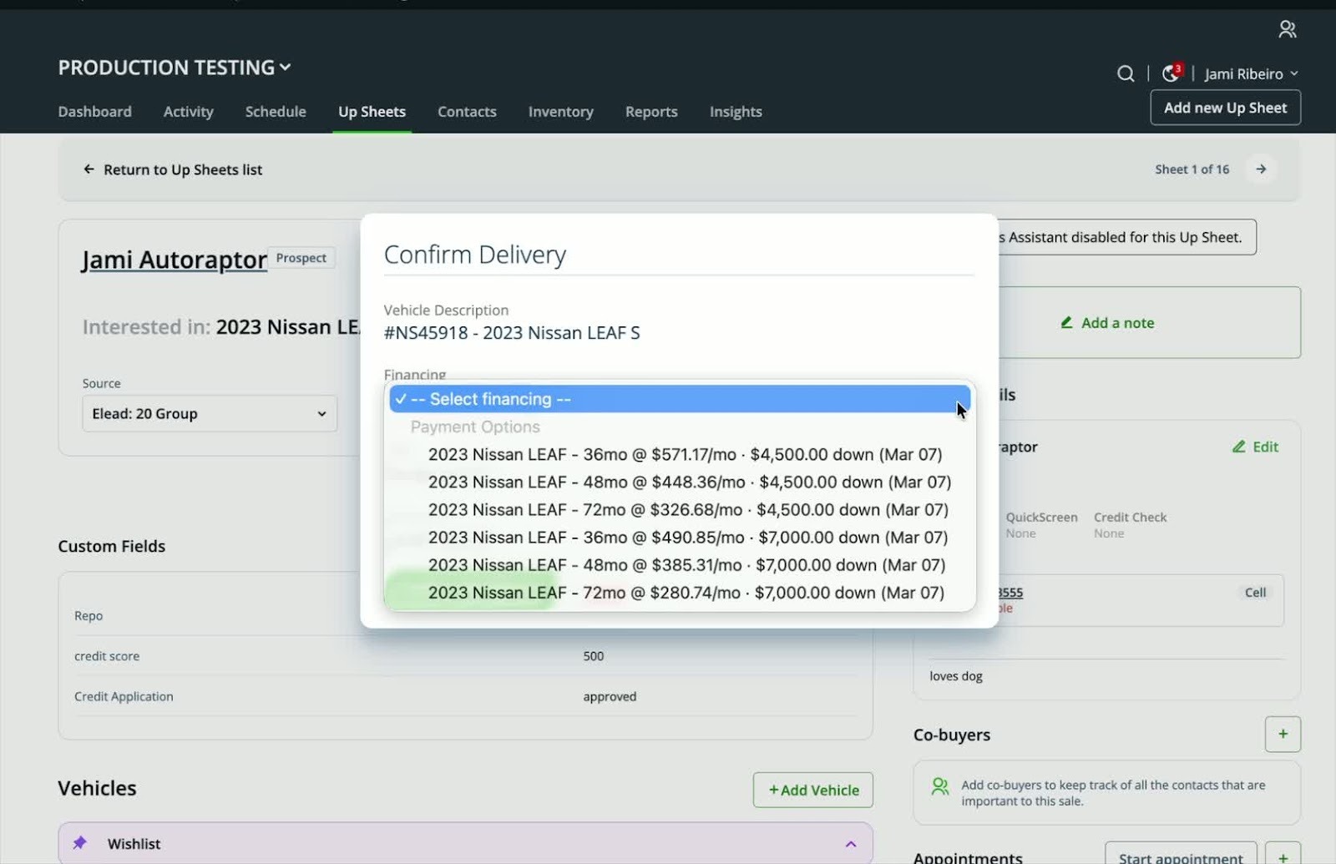Image resolution: width=1336 pixels, height=864 pixels.
Task: Click the Add new Up Sheet button
Action: pos(1224,108)
